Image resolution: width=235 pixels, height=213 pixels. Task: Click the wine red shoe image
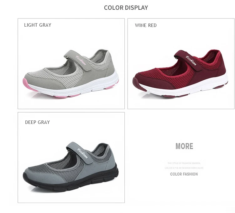point(180,73)
